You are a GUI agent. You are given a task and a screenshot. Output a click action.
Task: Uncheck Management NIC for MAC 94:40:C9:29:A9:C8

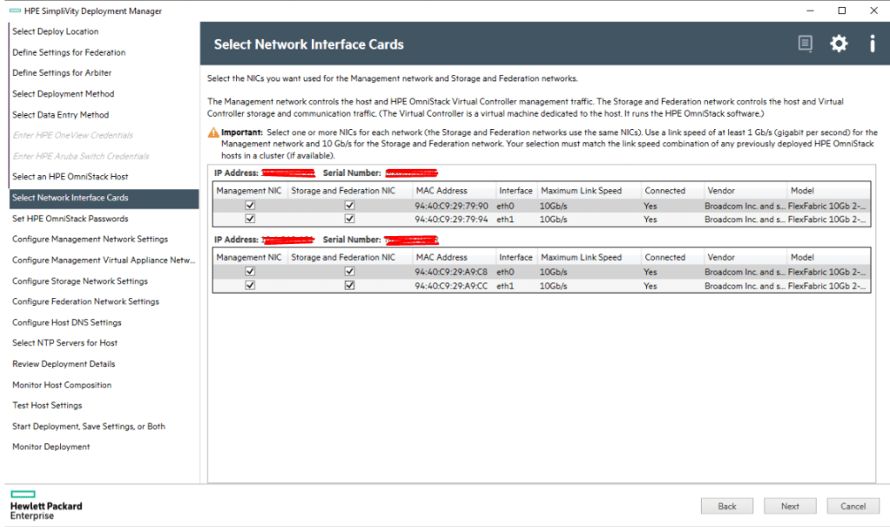pyautogui.click(x=250, y=272)
